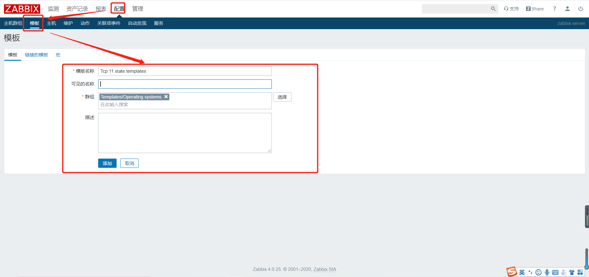The width and height of the screenshot is (589, 277).
Task: Open the Zabbix Share link
Action: 535,9
